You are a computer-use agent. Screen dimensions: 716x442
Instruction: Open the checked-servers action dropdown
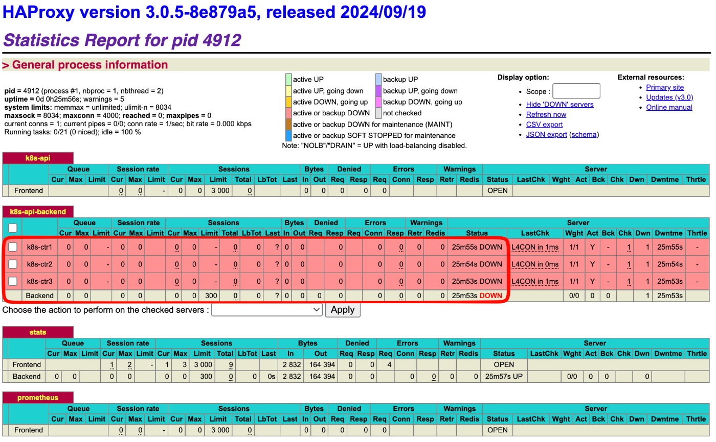point(267,310)
